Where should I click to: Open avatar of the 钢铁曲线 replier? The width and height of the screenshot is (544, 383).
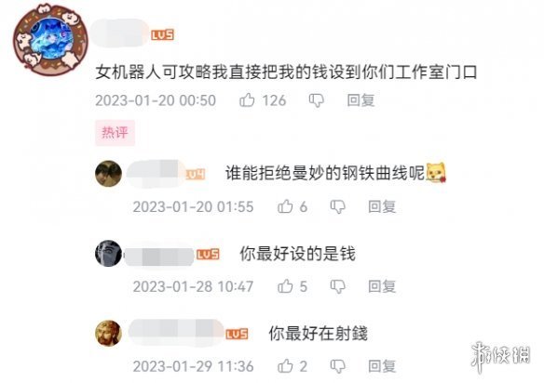tap(109, 174)
